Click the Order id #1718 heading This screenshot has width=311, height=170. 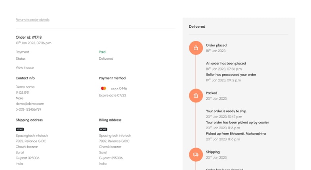(29, 37)
